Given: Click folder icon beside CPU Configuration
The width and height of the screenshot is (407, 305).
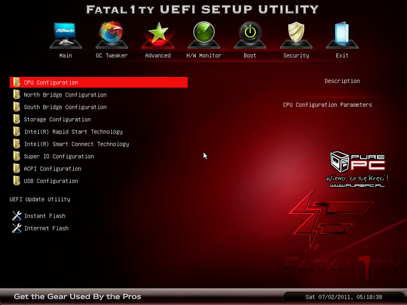Looking at the screenshot, I should [x=17, y=82].
